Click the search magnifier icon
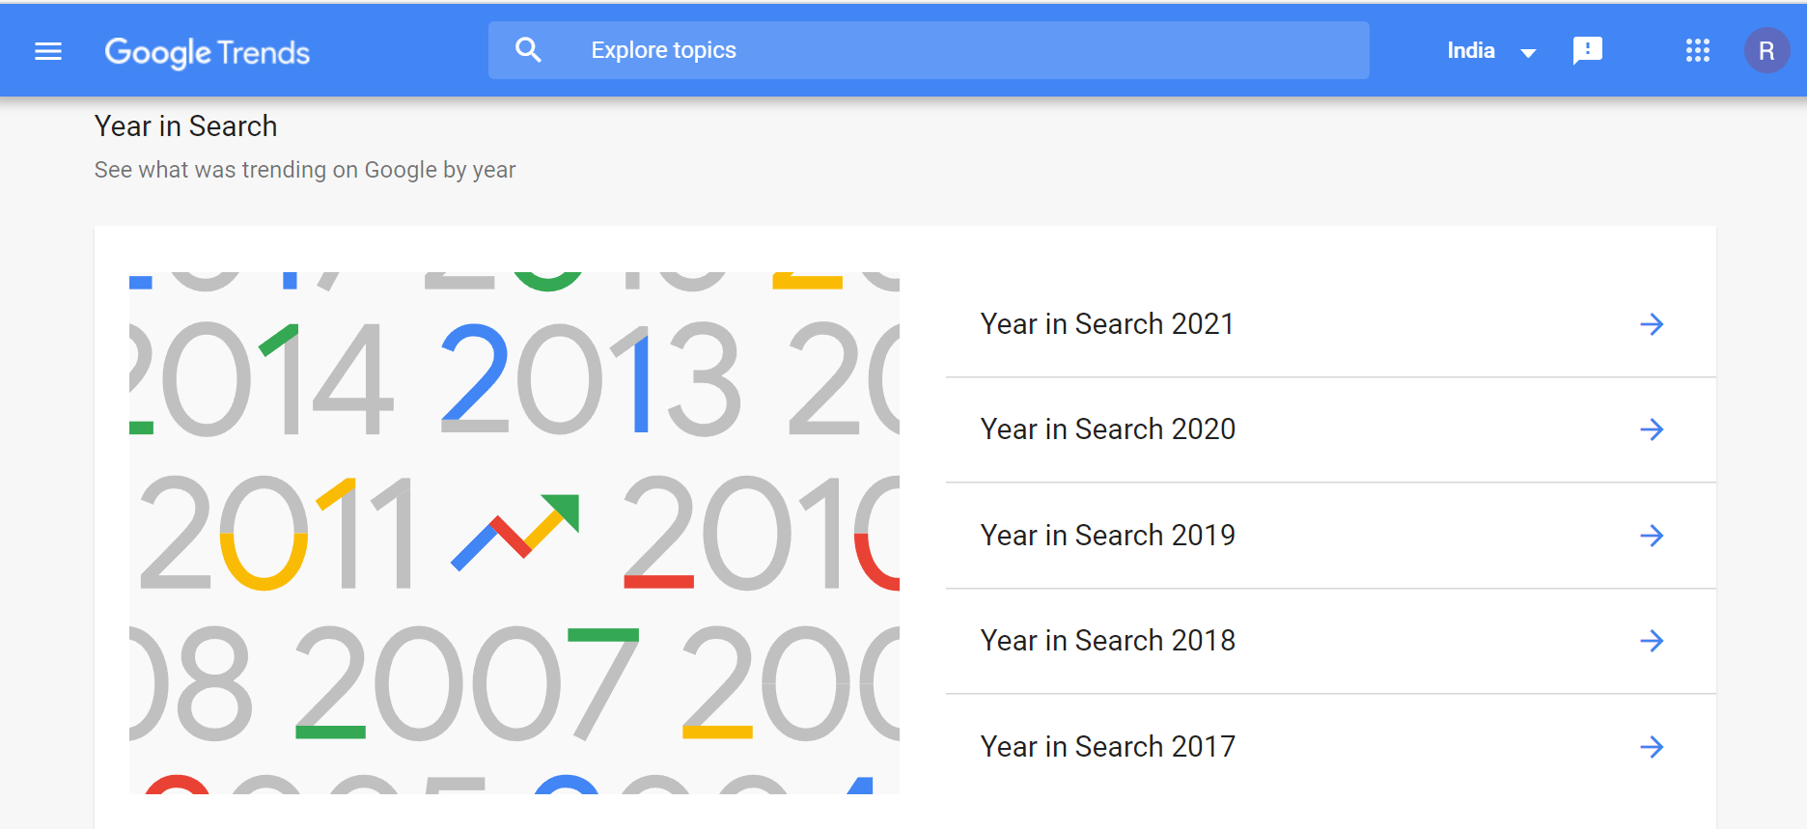Viewport: 1807px width, 829px height. (x=528, y=50)
